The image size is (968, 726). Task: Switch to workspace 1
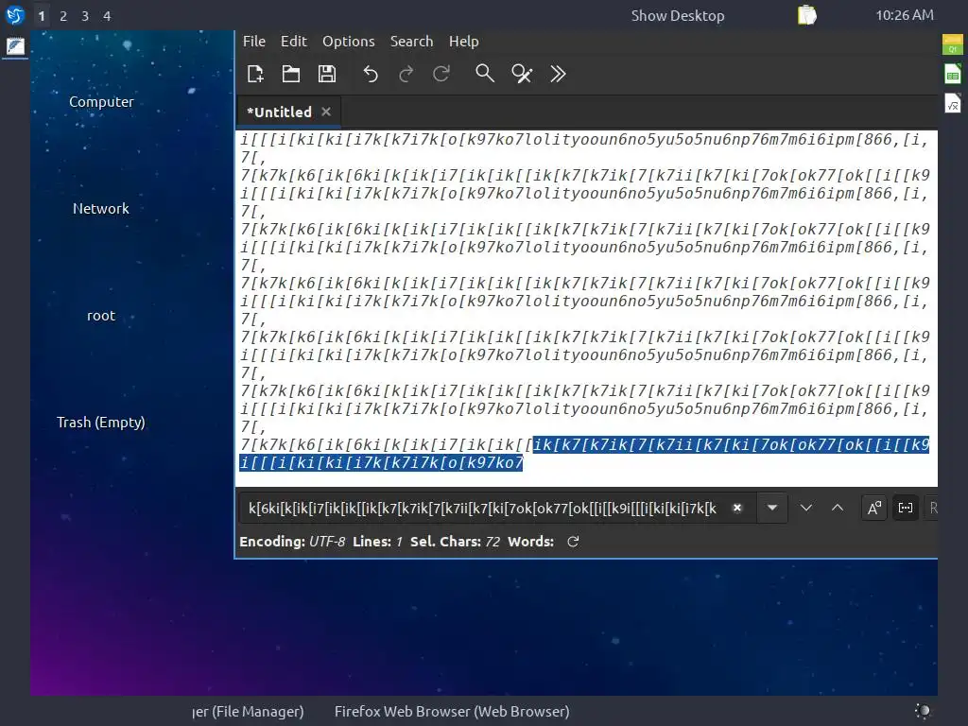[x=42, y=16]
